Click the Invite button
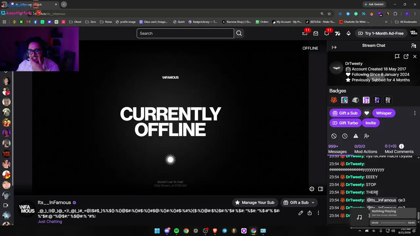 tap(370, 123)
